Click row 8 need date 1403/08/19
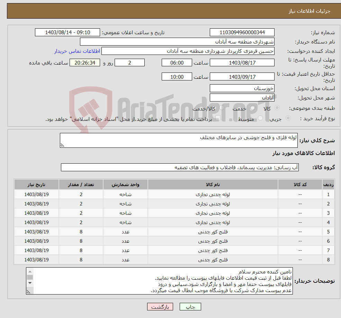The height and width of the screenshot is (318, 341). pyautogui.click(x=36, y=260)
